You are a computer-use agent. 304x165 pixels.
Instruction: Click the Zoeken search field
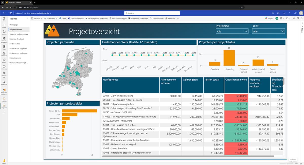click(152, 13)
